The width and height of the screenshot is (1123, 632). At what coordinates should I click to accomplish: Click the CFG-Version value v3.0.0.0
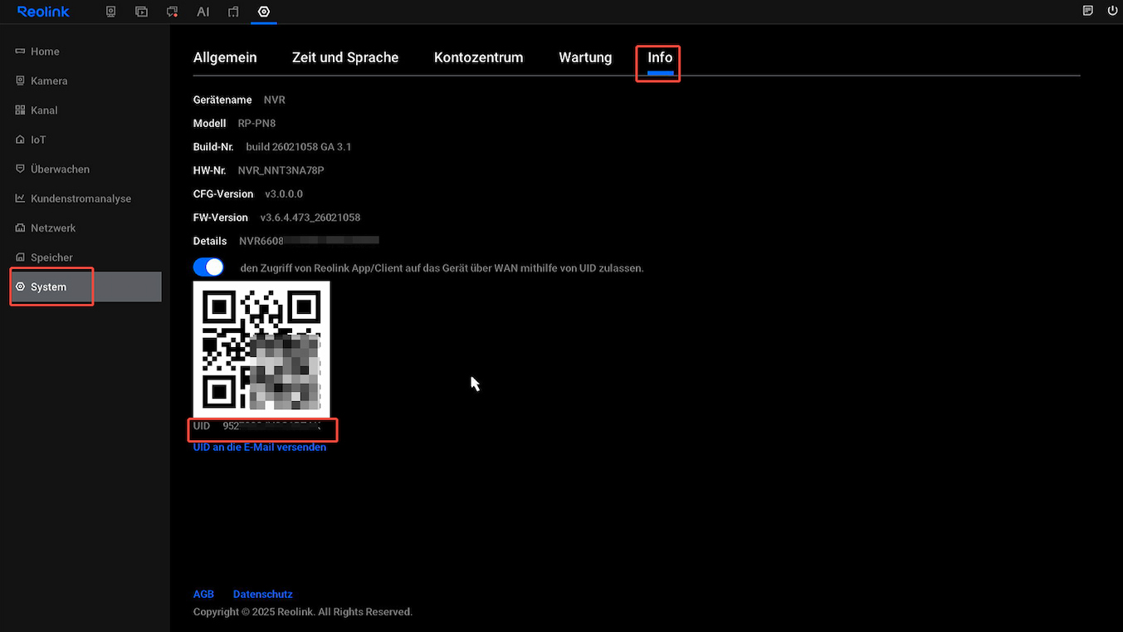click(x=284, y=194)
